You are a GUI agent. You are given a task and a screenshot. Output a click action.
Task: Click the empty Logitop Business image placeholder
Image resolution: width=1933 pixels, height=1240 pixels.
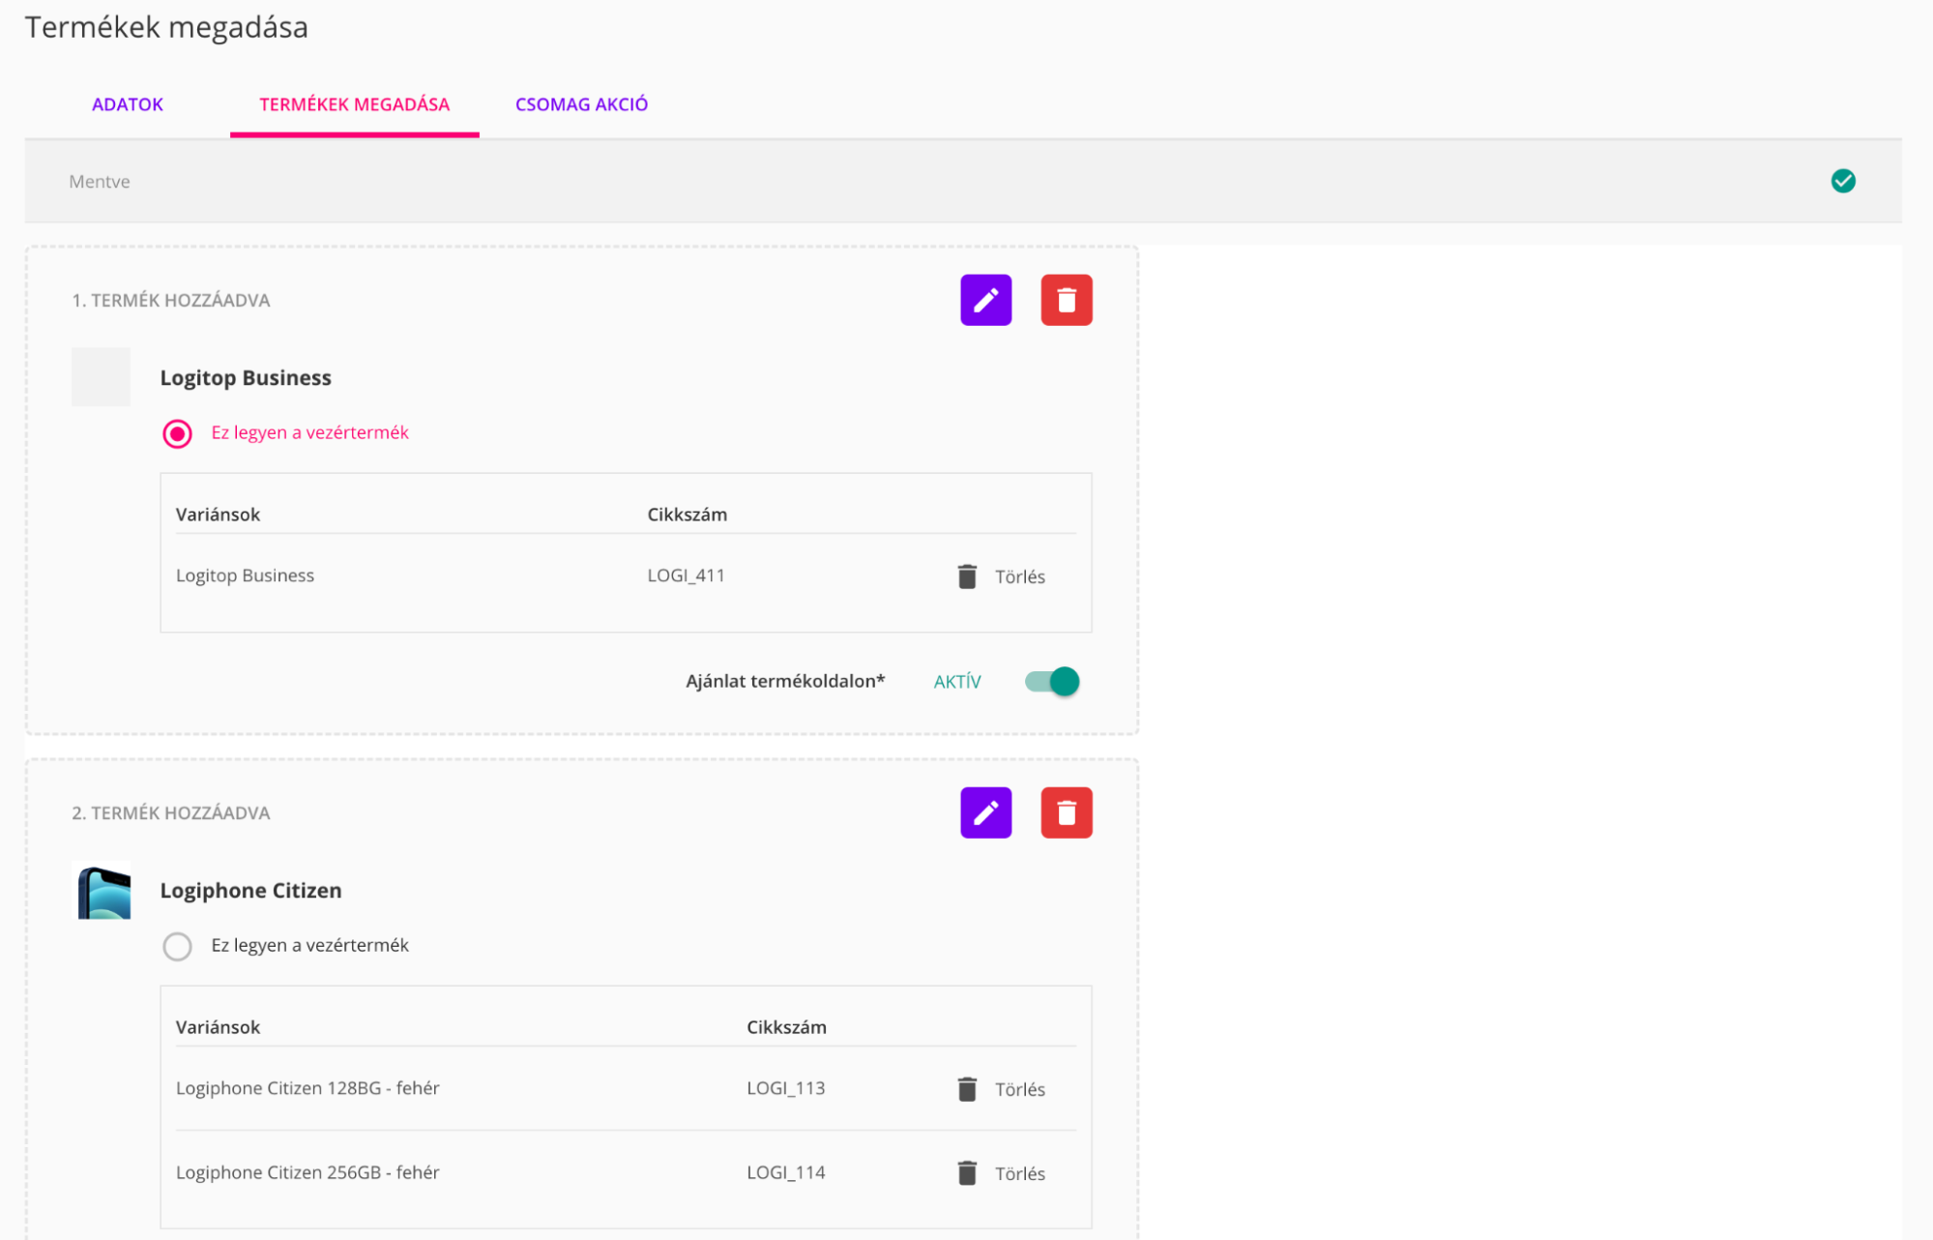101,377
